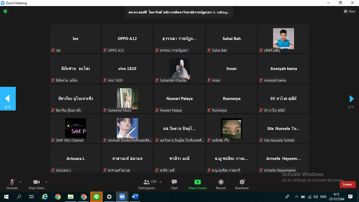The height and width of the screenshot is (202, 359).
Task: Select Arreefa Hayeemama participant tile
Action: (283, 159)
